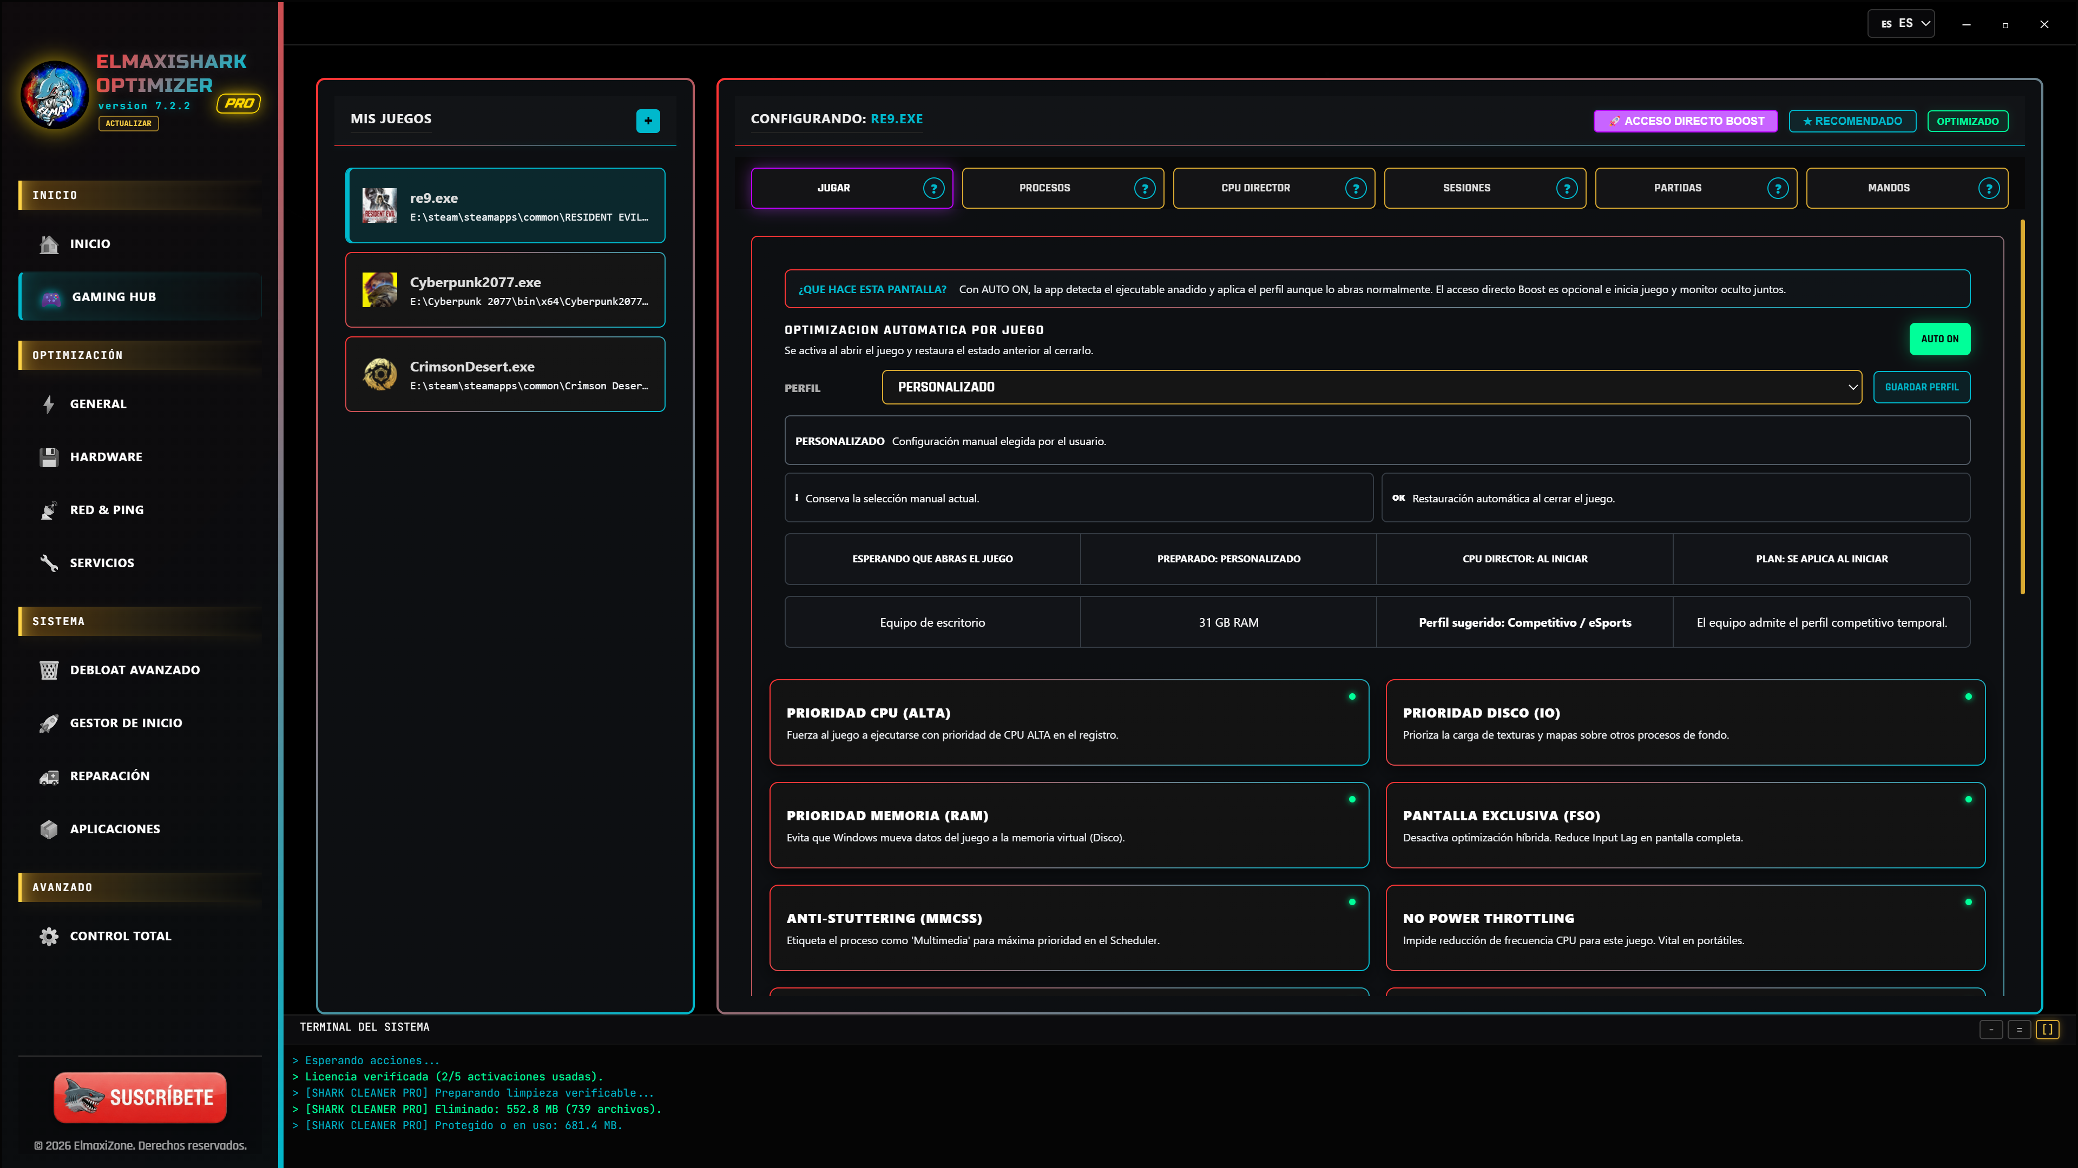Open Gaming Hub from sidebar icon
Image resolution: width=2078 pixels, height=1168 pixels.
[x=51, y=297]
